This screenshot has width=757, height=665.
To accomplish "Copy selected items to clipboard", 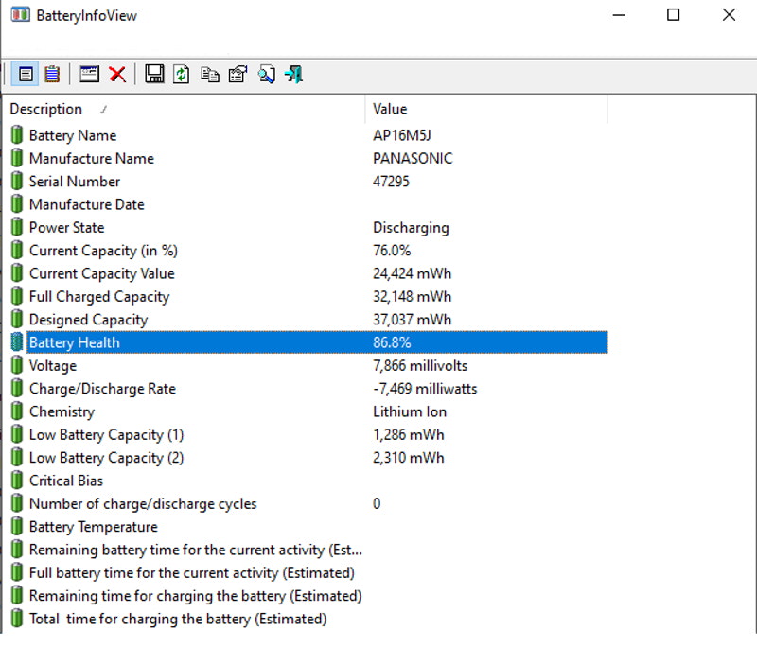I will 209,74.
